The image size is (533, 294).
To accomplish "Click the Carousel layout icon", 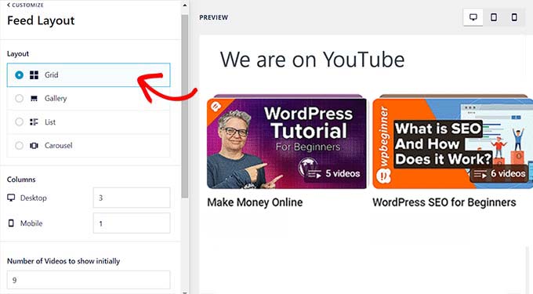I will coord(34,146).
